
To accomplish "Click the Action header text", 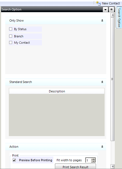I will 14,147.
